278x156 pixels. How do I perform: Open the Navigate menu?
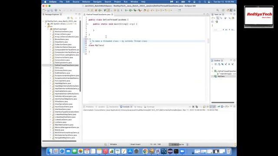coord(97,2)
